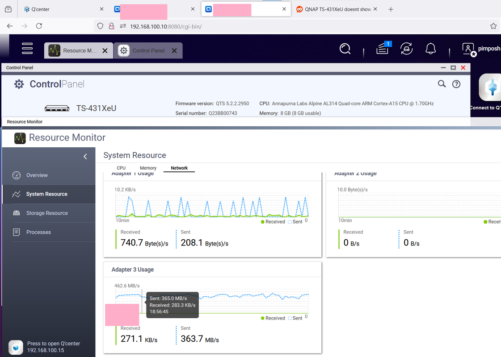Toggle Received legend in Adapter 3 chart

(273, 318)
